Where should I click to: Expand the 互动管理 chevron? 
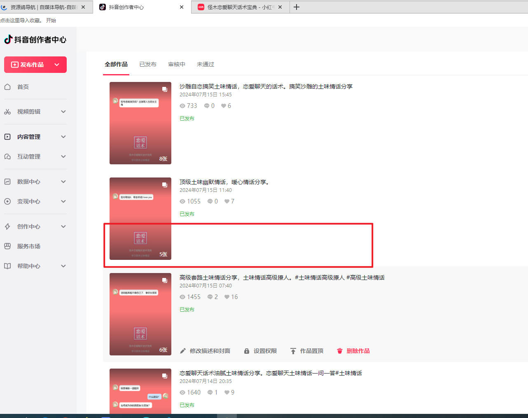click(63, 156)
